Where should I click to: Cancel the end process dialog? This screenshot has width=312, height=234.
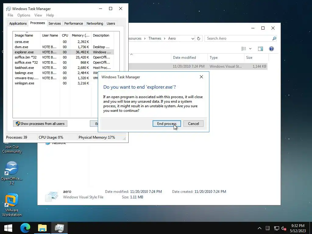coord(193,124)
